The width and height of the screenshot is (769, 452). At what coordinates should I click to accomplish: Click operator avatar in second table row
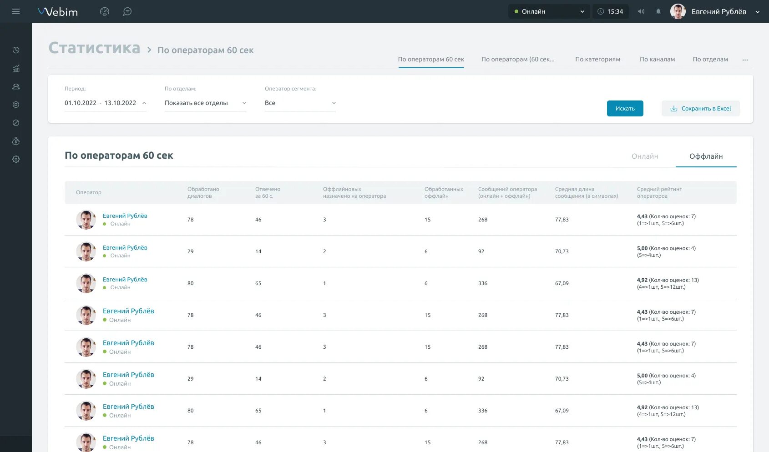[86, 251]
